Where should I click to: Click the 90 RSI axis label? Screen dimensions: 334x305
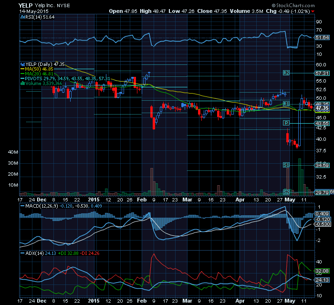coord(319,22)
